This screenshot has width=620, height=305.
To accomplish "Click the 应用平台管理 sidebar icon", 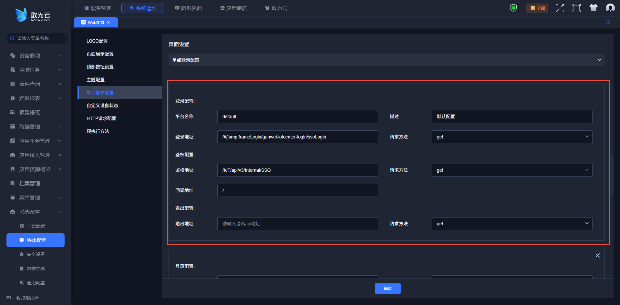I will [13, 141].
